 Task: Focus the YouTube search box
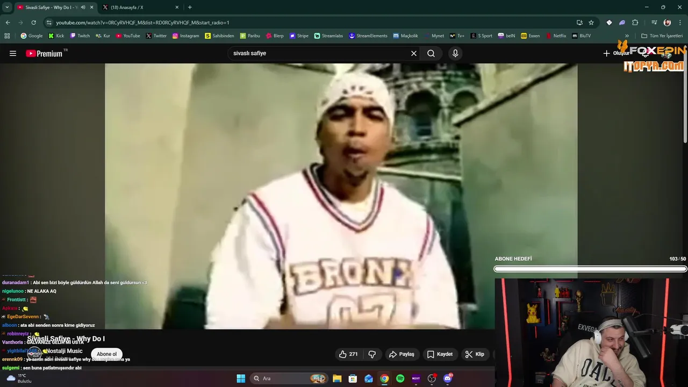[x=320, y=53]
